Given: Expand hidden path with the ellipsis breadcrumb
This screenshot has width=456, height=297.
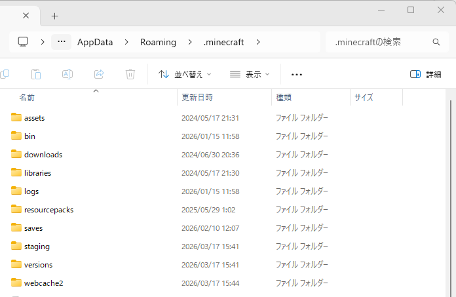Looking at the screenshot, I should tap(61, 42).
